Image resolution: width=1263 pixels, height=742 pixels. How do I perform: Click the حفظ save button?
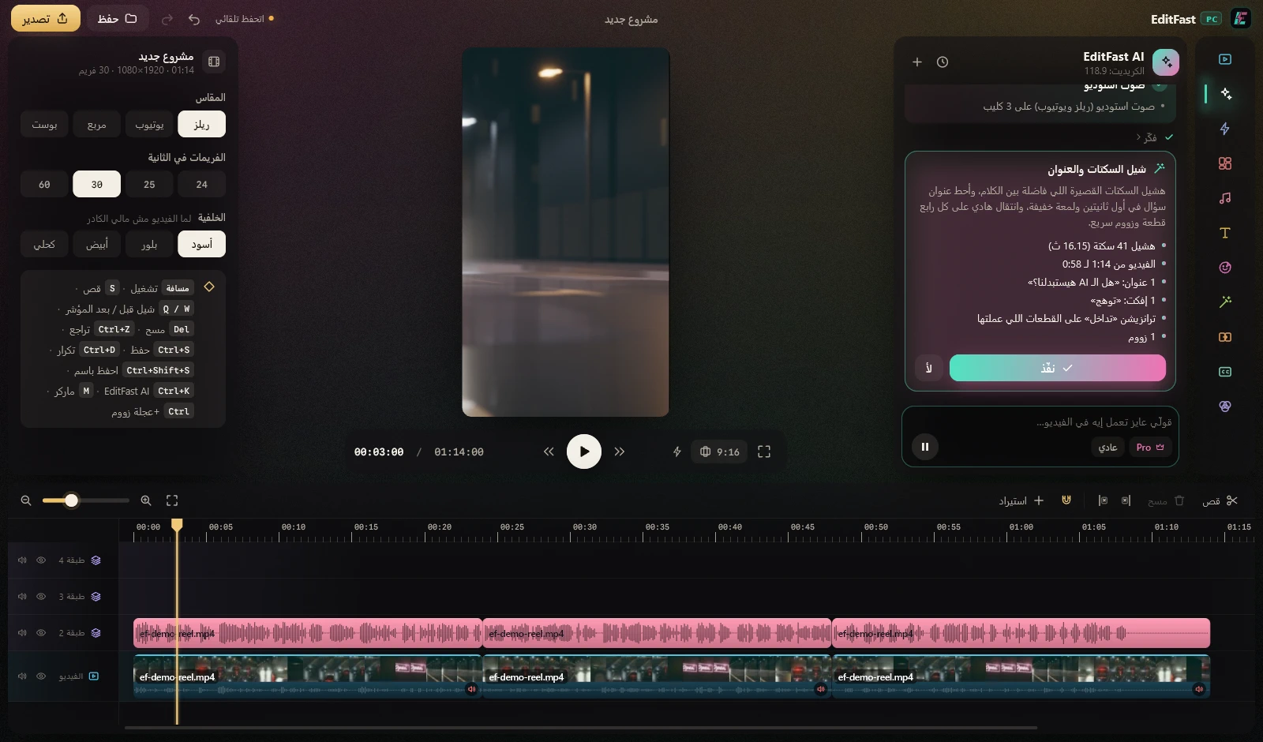(118, 19)
